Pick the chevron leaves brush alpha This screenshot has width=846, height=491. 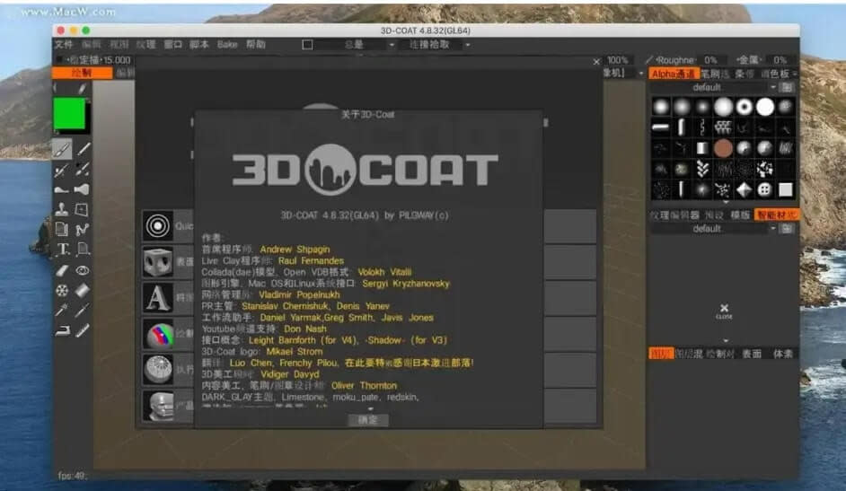click(x=702, y=170)
